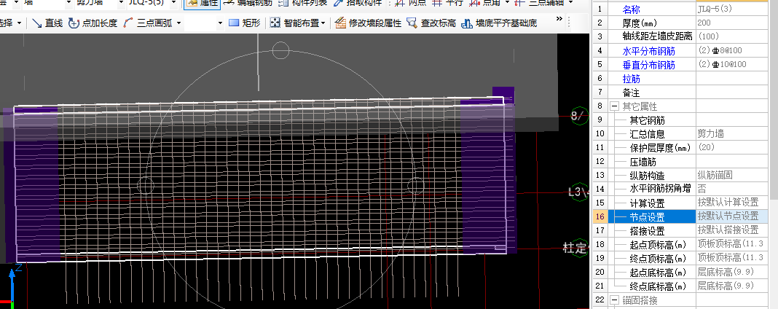The height and width of the screenshot is (309, 778).
Task: Open dropdown arrow next to 三点画弧
Action: pyautogui.click(x=178, y=23)
